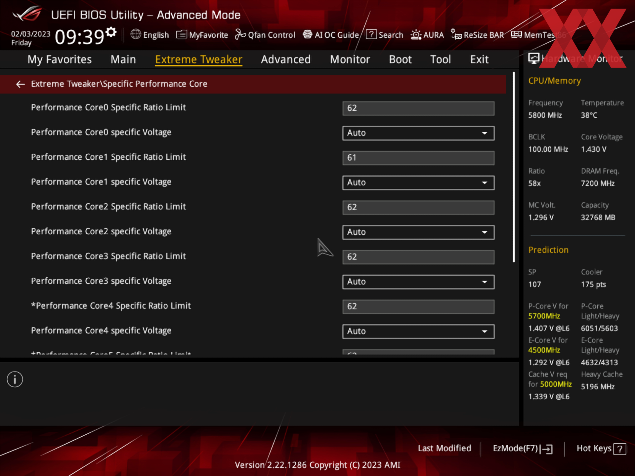
Task: Click the date 02/03/2023
Action: 31,34
